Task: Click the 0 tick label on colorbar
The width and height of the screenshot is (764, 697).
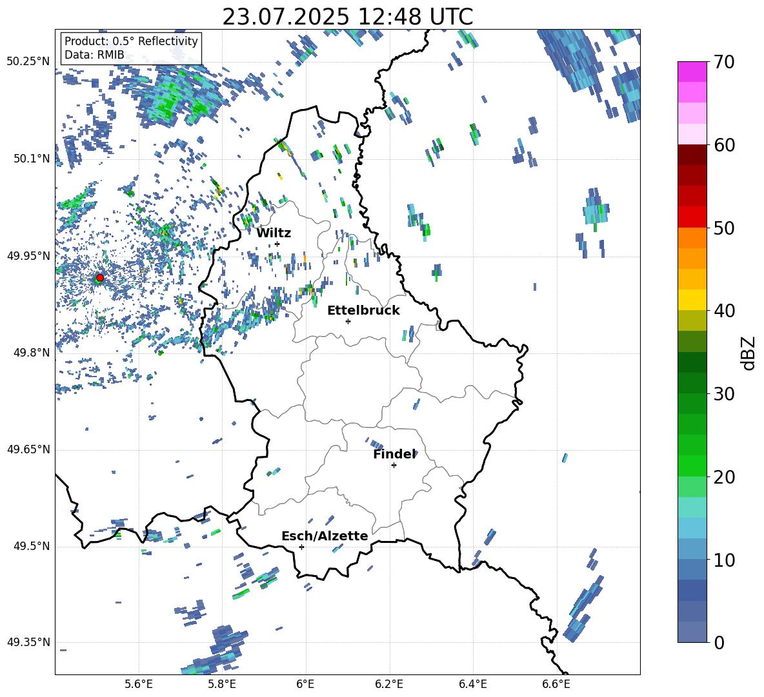Action: click(719, 642)
